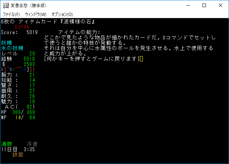229x164 pixels.
Task: Open the オプション(O) menu
Action: pos(62,15)
